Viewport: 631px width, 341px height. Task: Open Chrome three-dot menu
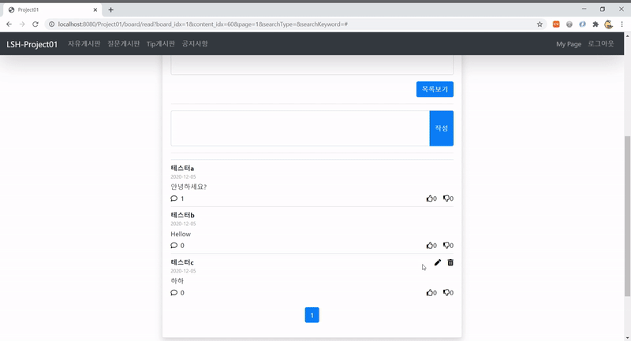tap(622, 24)
